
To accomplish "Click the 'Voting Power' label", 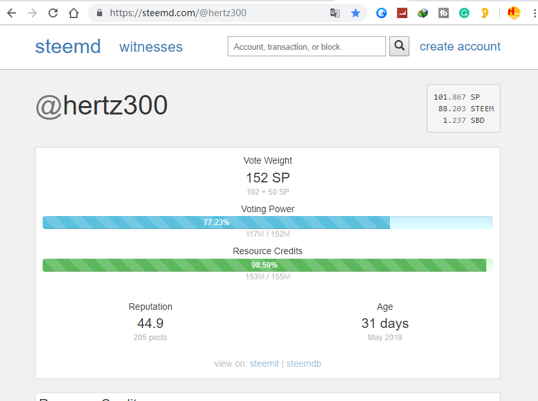I will tap(268, 209).
